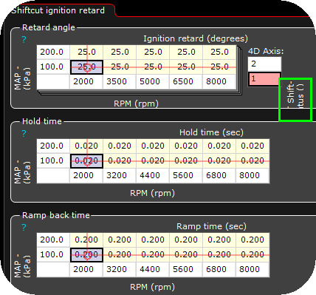Viewport: 316px width, 295px height.
Task: Click the help question mark in Retard angle
Action: (x=24, y=39)
